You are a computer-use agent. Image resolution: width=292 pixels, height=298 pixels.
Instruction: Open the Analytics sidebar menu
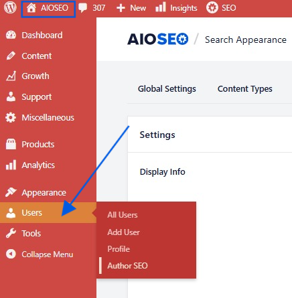click(x=38, y=165)
